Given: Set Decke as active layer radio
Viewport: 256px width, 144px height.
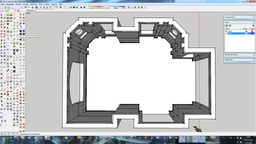Looking at the screenshot, I should [x=226, y=33].
